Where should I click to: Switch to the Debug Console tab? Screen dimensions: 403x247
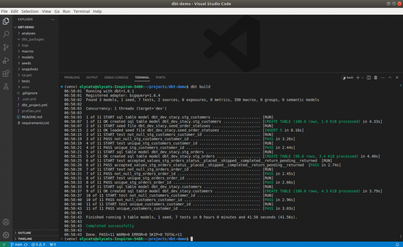(116, 77)
